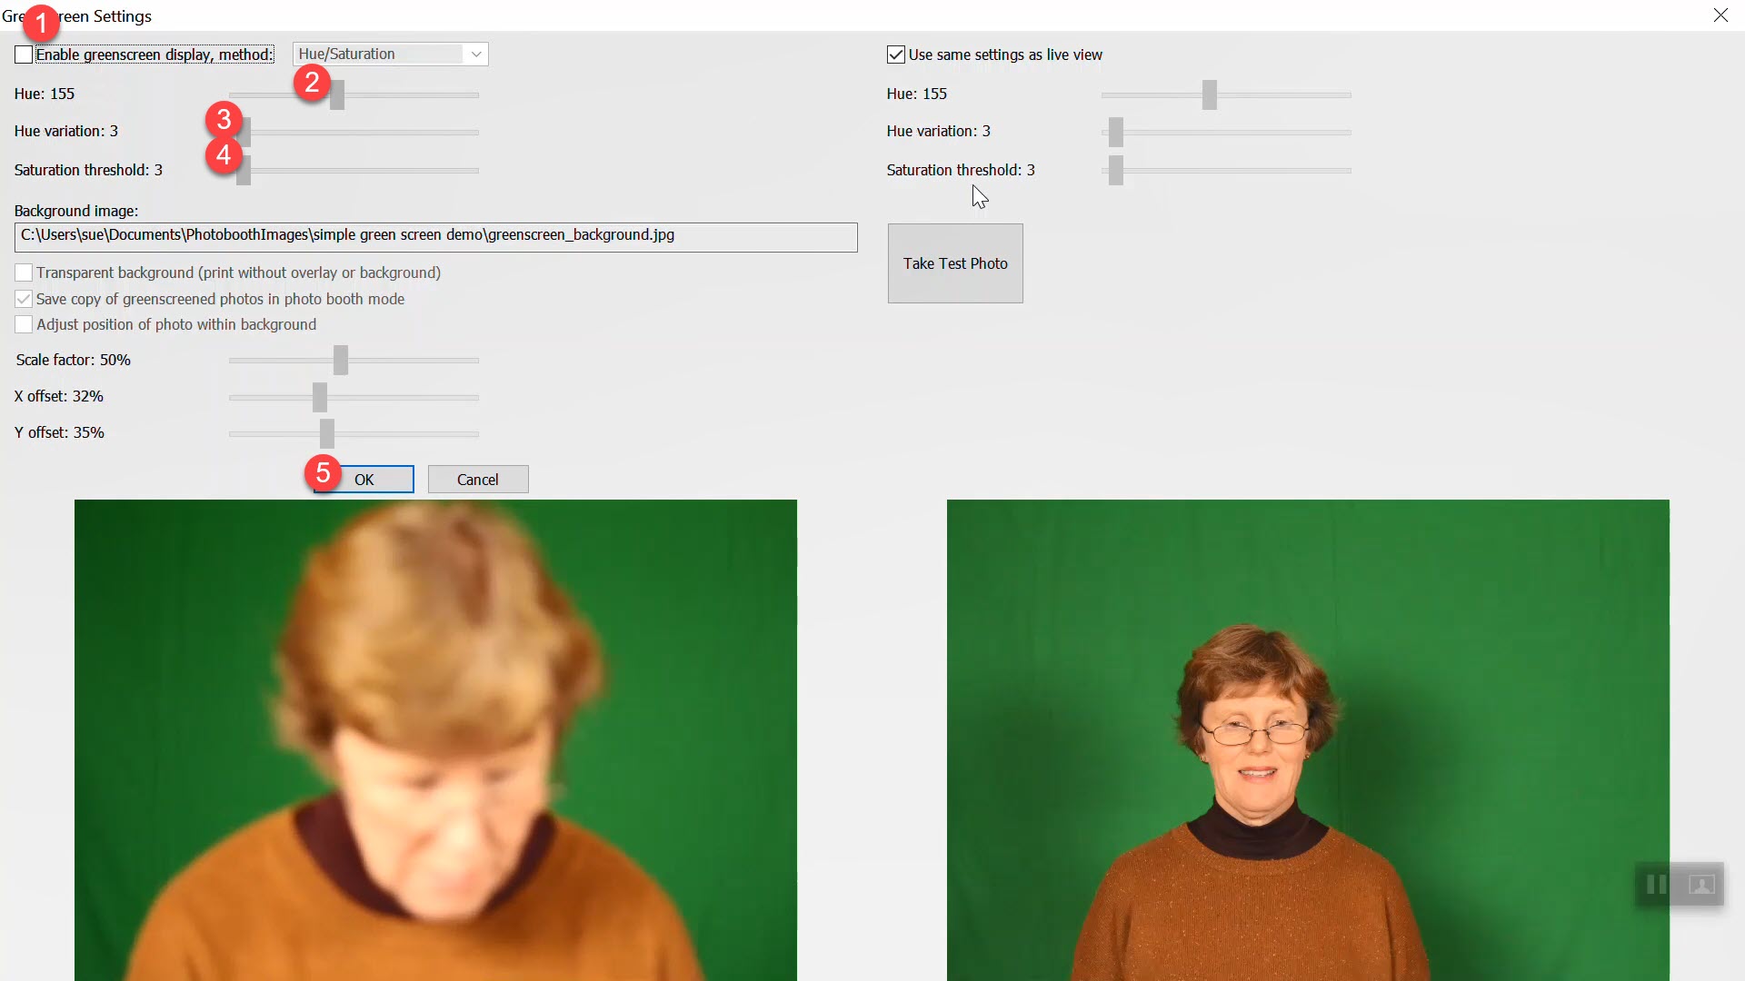Click the Cancel button
The width and height of the screenshot is (1745, 981).
point(478,480)
